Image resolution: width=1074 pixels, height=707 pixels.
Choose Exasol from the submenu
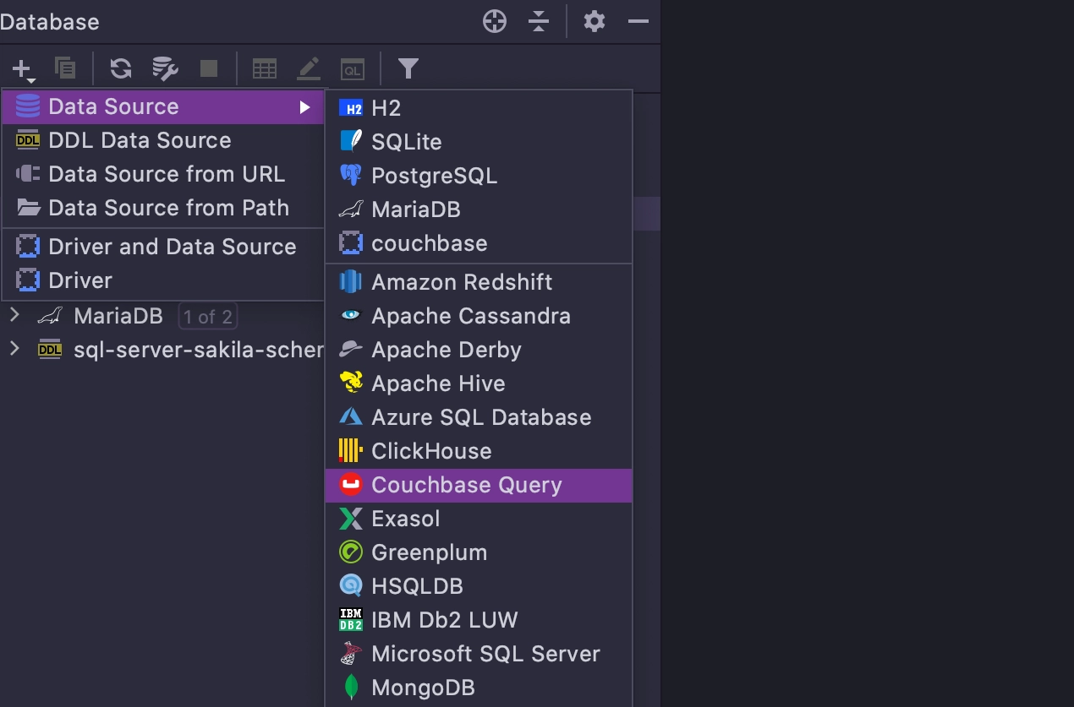[x=479, y=519]
